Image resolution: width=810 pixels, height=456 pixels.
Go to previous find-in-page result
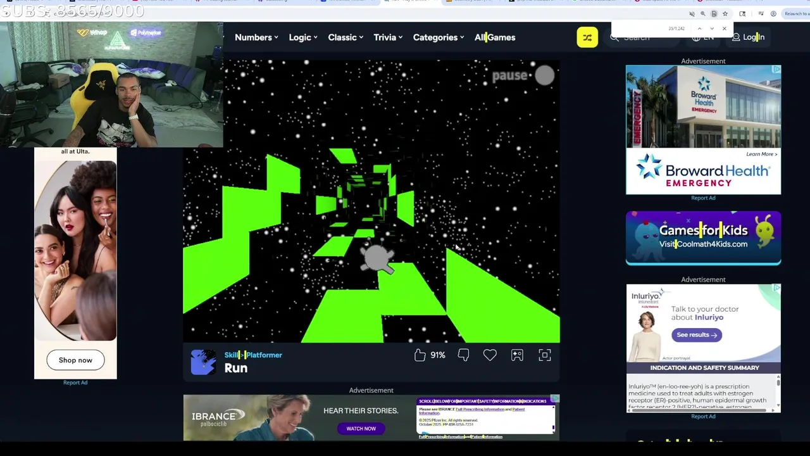click(699, 28)
